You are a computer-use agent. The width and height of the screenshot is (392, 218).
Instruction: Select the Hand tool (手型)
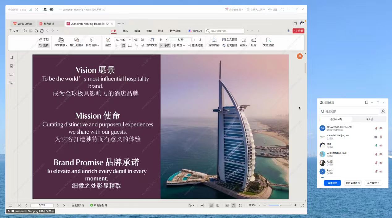(44, 40)
